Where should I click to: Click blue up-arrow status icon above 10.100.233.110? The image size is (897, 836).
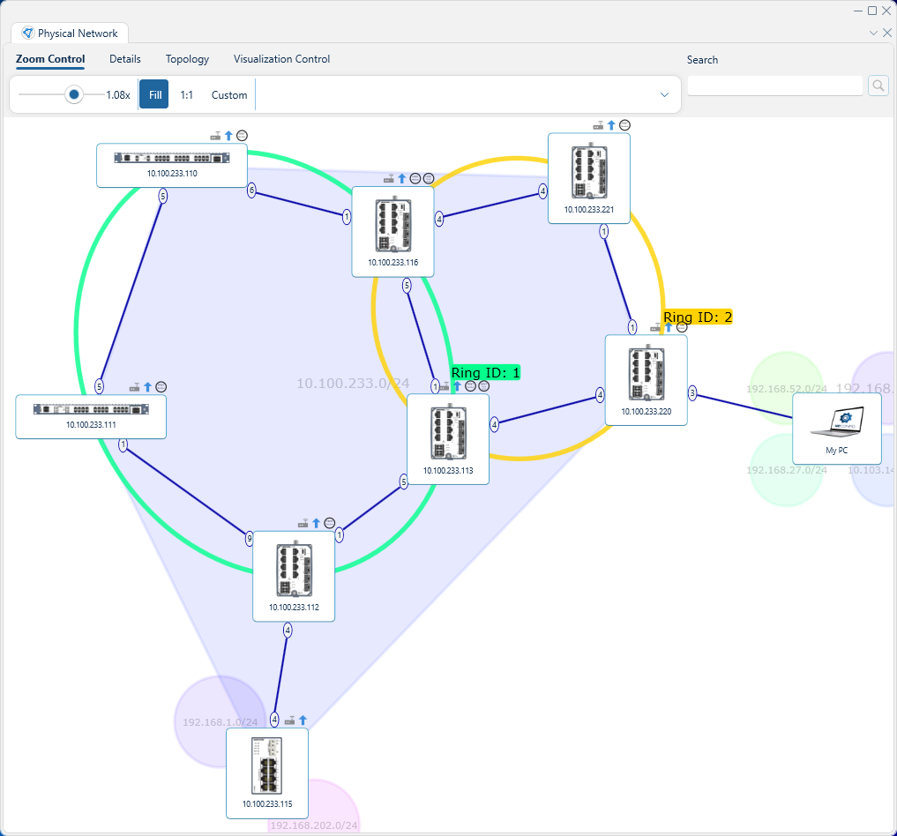(228, 136)
